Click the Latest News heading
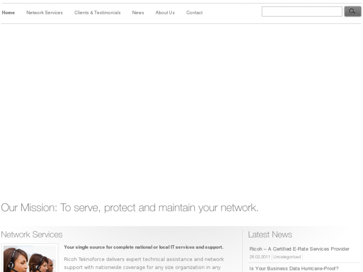Image resolution: width=363 pixels, height=272 pixels. tap(270, 235)
